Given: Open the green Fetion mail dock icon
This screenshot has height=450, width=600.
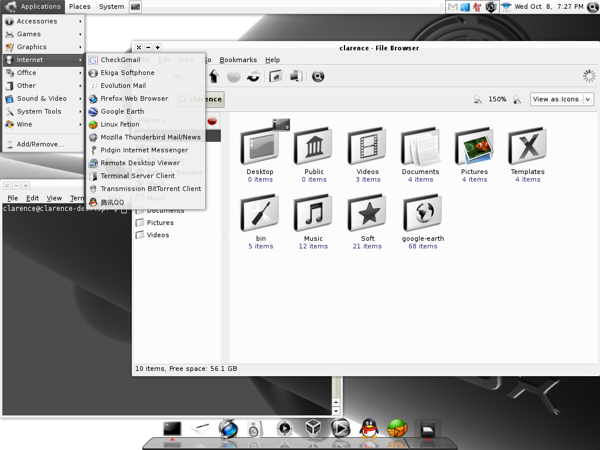Looking at the screenshot, I should (397, 428).
